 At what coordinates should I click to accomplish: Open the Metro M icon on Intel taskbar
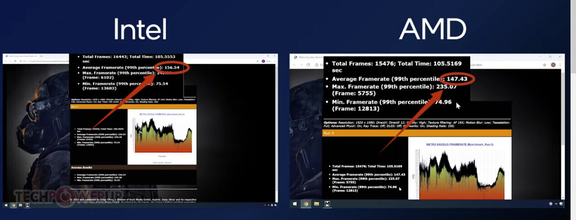click(28, 205)
